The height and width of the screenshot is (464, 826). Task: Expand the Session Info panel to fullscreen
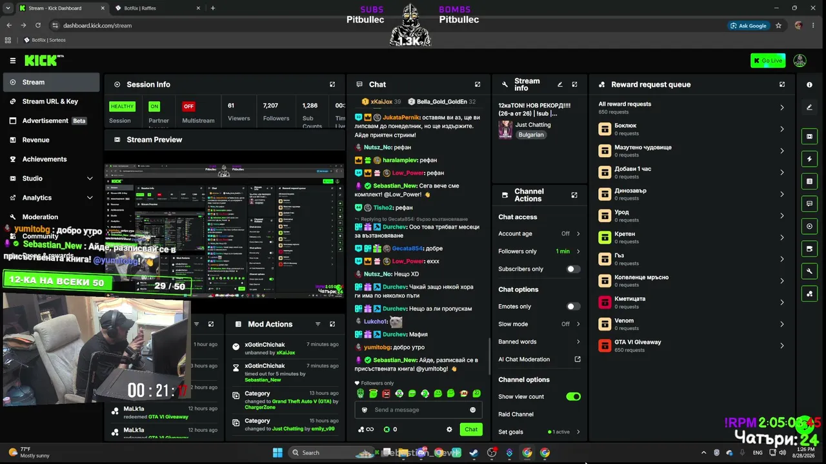pyautogui.click(x=332, y=84)
